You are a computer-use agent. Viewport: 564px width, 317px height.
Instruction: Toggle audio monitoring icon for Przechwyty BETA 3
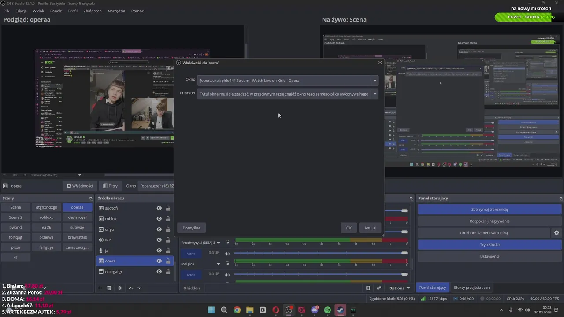coord(227,243)
